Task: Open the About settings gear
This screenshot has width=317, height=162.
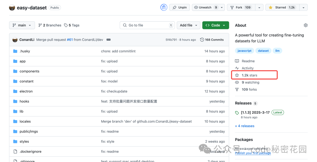Action: (x=306, y=25)
